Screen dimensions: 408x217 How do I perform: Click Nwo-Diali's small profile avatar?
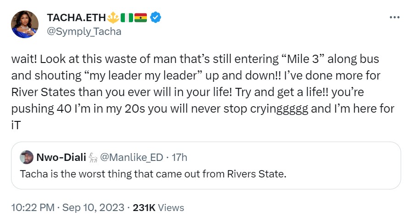pyautogui.click(x=27, y=157)
